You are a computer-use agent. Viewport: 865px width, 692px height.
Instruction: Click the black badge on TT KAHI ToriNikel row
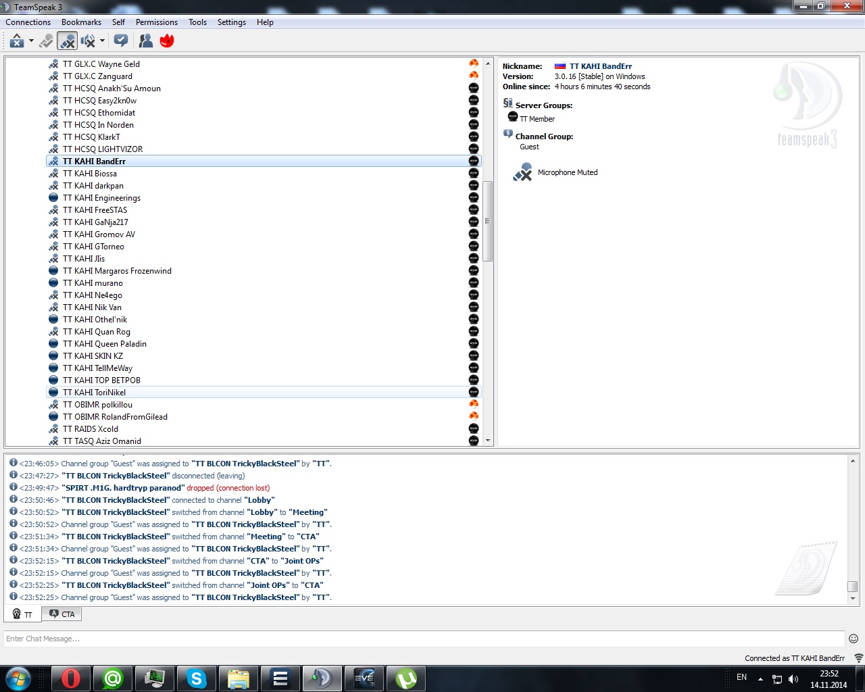(x=474, y=393)
